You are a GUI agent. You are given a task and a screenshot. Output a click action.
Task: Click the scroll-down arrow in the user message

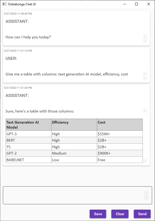click(145, 79)
